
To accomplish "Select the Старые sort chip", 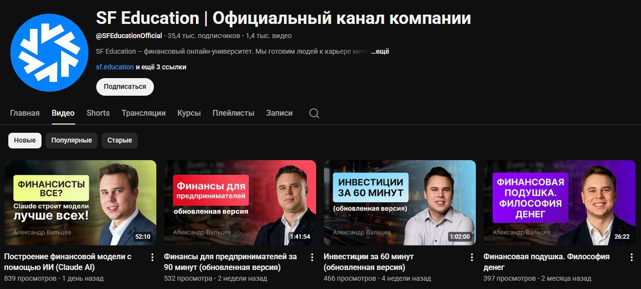I will (120, 141).
